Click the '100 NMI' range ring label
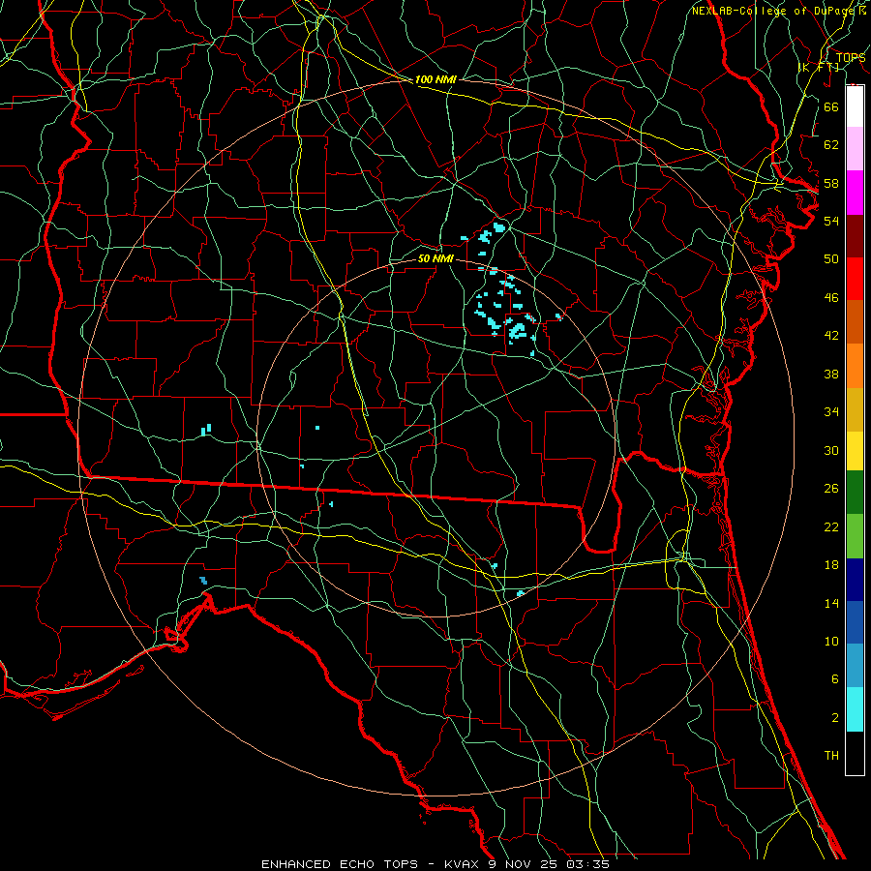This screenshot has width=871, height=871. [x=435, y=79]
